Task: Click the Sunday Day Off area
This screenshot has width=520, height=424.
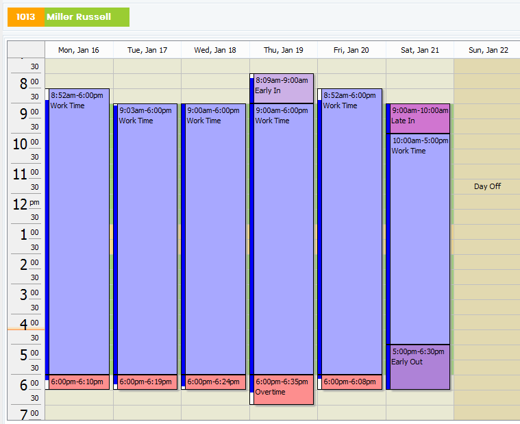Action: (x=487, y=186)
